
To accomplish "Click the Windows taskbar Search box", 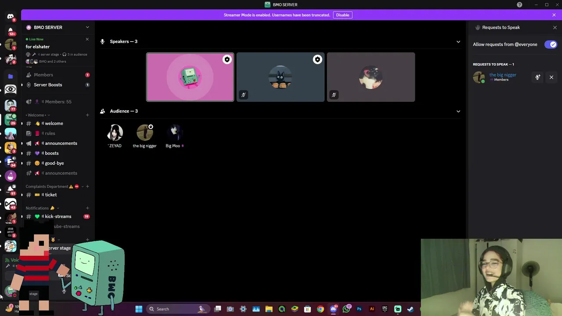I will tap(177, 309).
